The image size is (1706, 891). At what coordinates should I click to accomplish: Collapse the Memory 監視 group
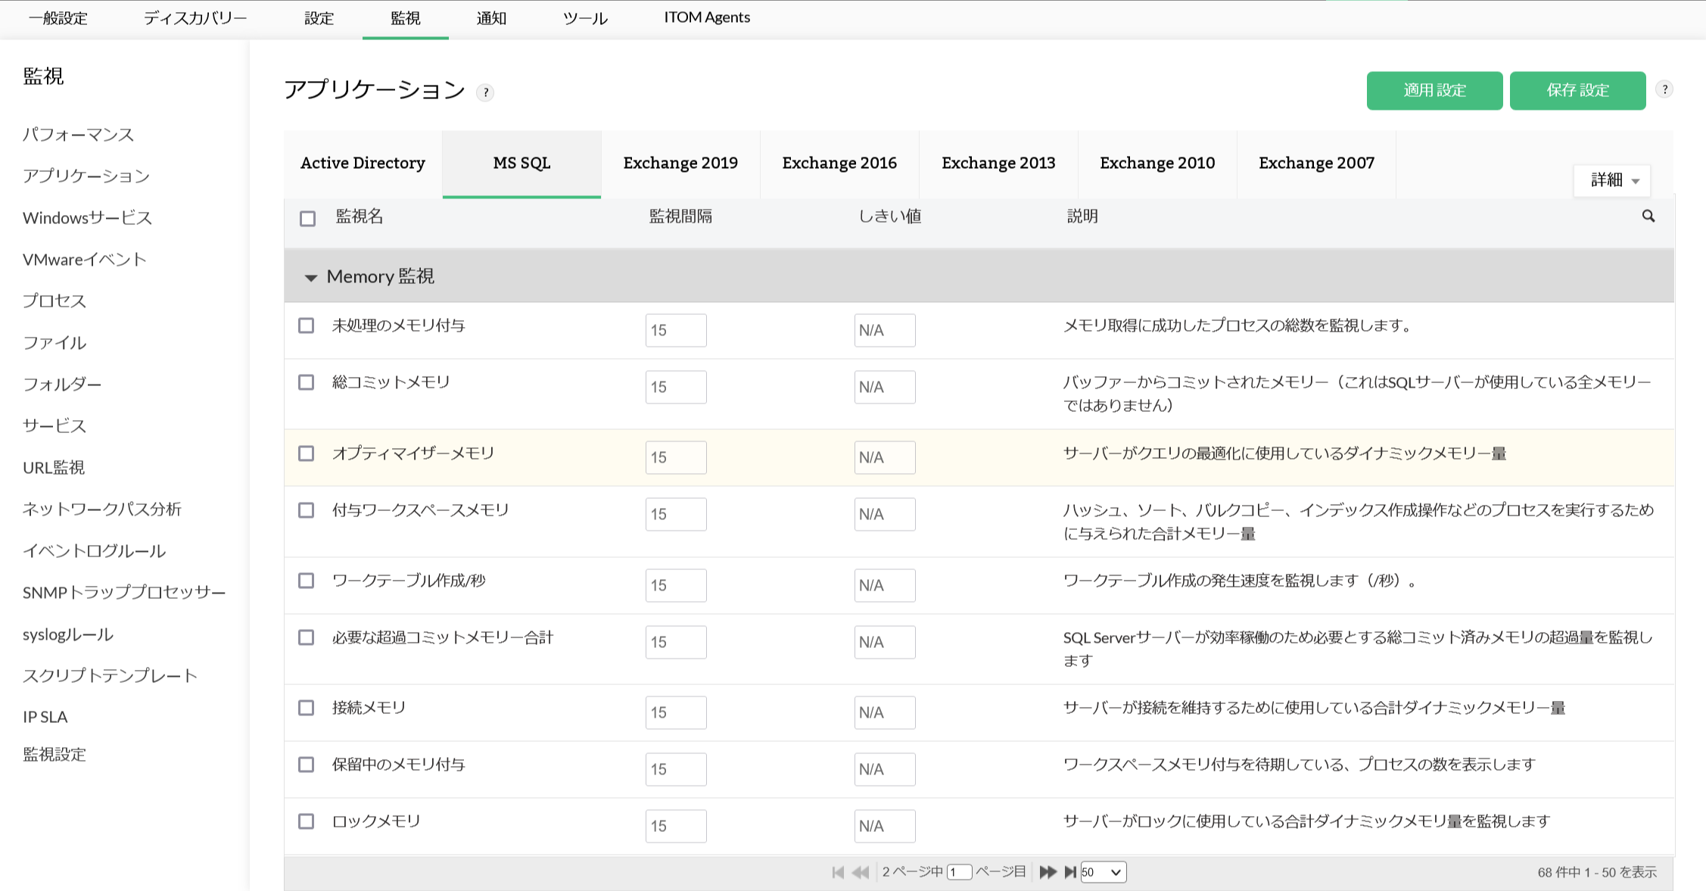[310, 277]
